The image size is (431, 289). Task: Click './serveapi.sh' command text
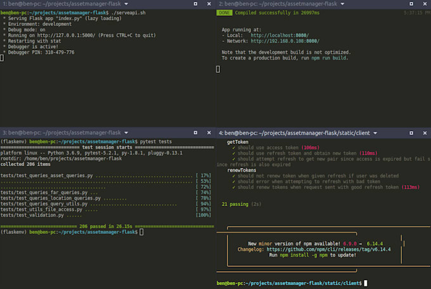[x=129, y=13]
